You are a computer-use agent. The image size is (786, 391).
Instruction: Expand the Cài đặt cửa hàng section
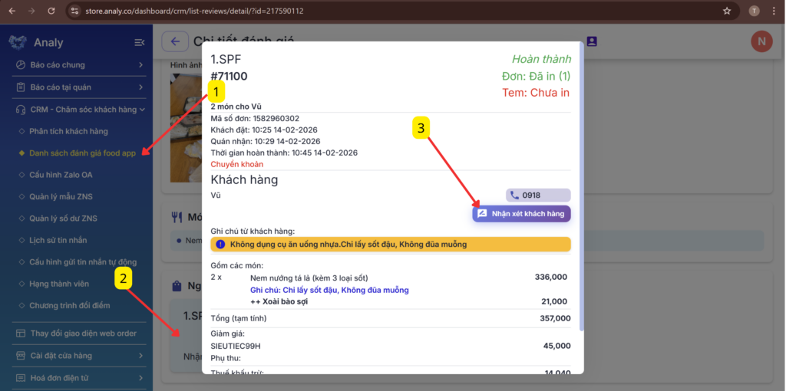coord(79,356)
